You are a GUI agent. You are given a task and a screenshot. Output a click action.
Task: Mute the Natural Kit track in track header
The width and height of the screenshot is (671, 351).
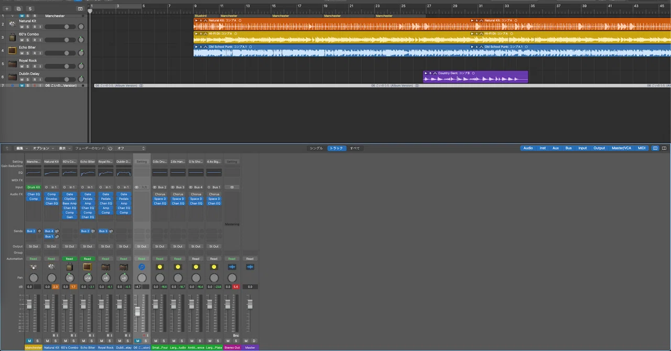[22, 27]
